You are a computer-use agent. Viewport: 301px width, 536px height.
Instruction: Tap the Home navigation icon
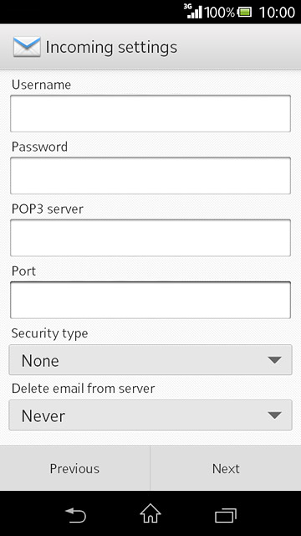(x=150, y=513)
